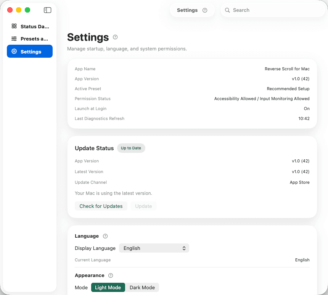The height and width of the screenshot is (295, 328).
Task: Click the Update Status heading
Action: click(94, 148)
